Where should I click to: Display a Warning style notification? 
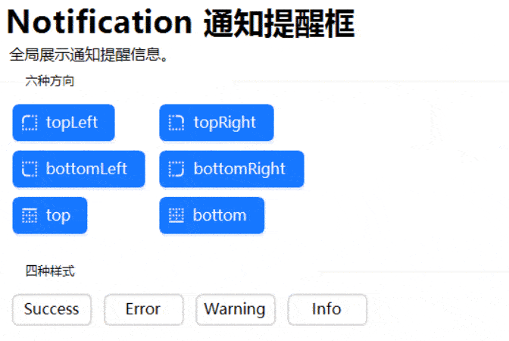pyautogui.click(x=235, y=309)
